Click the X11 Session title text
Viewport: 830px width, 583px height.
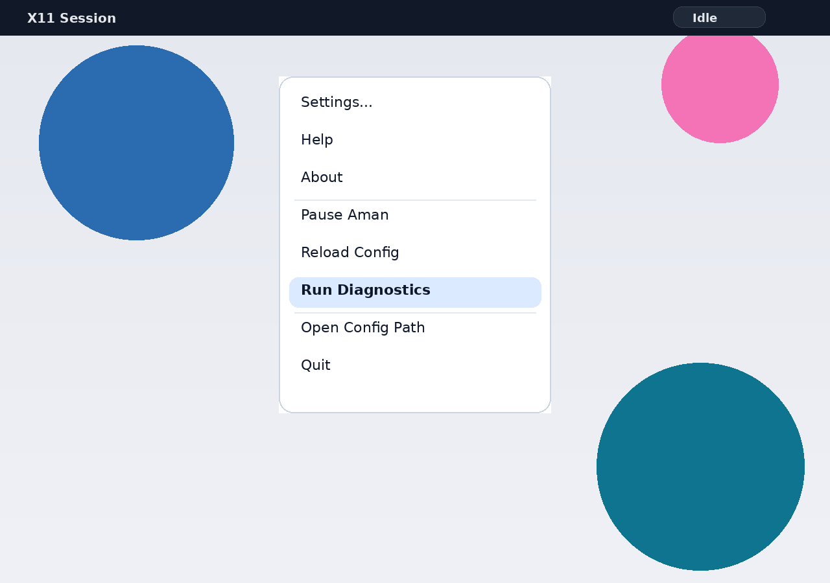(x=71, y=18)
